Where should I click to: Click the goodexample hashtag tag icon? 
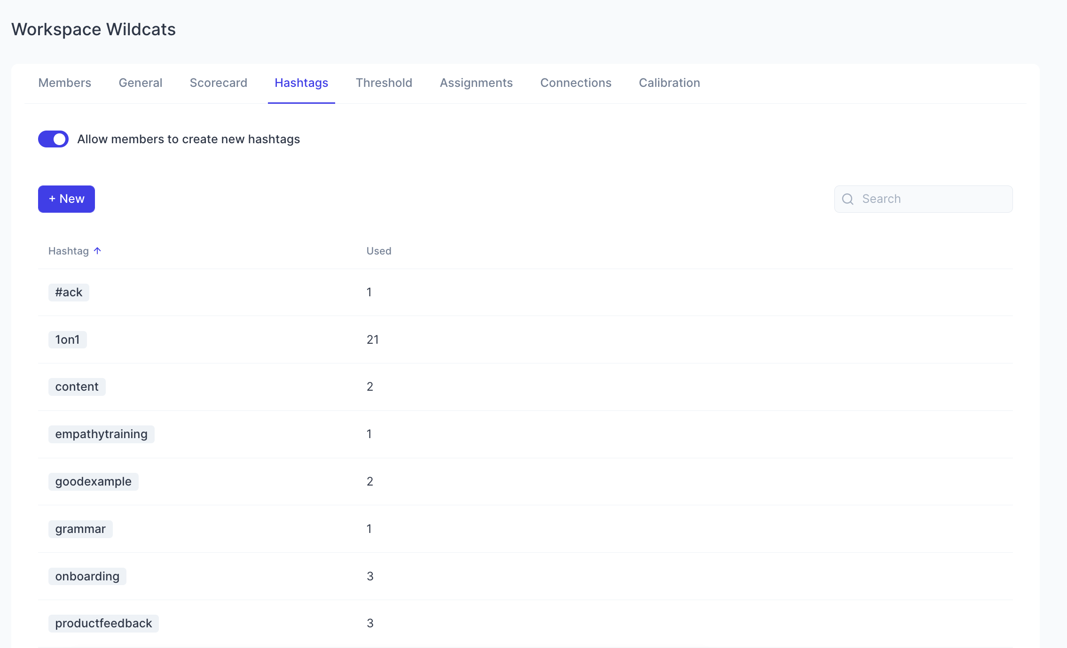click(93, 481)
